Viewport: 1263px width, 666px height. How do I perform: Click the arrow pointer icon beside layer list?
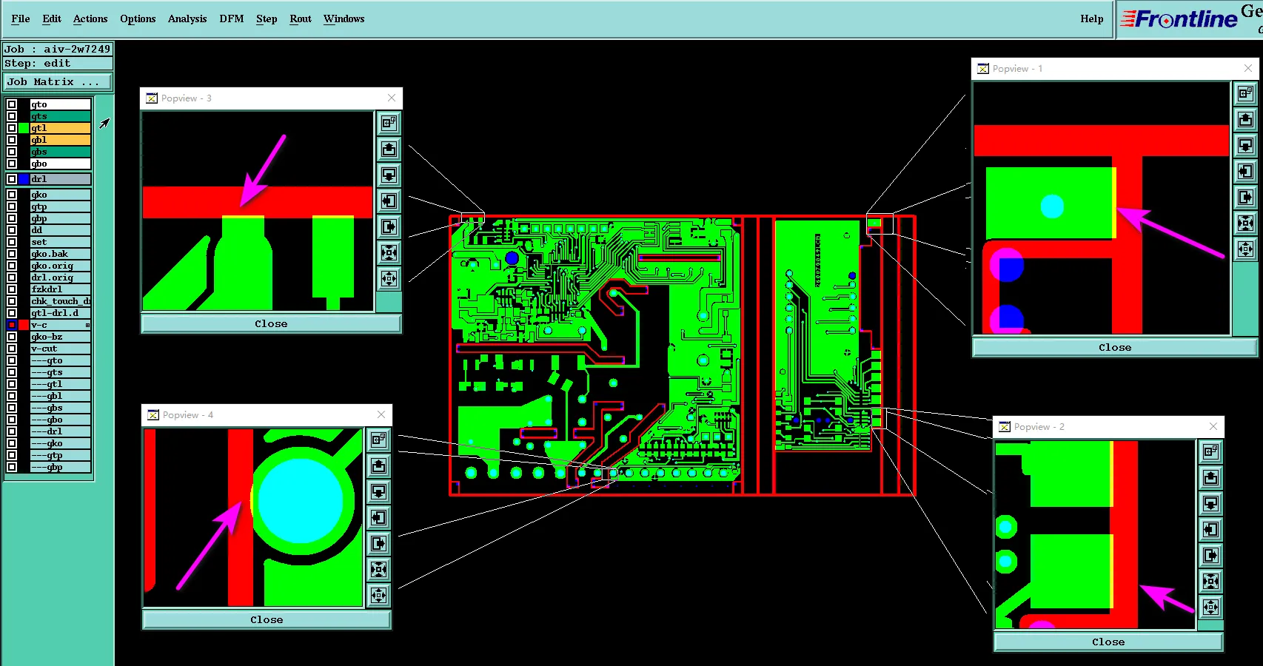click(x=104, y=123)
